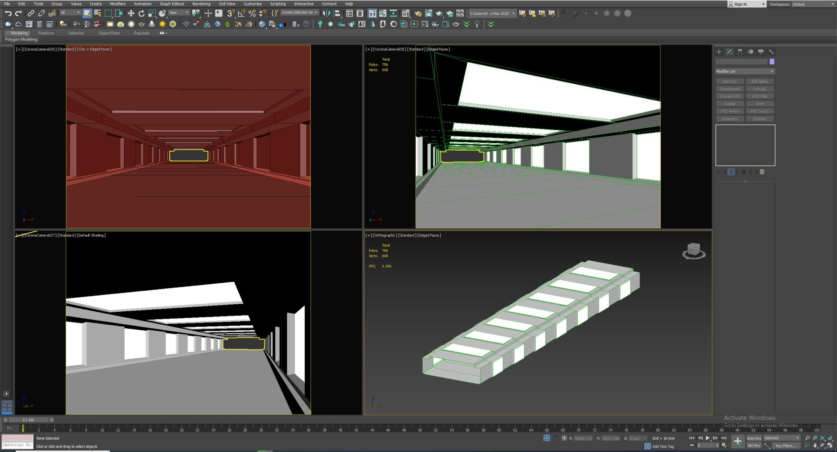Click the Zoom magnifier navigation icon

[x=807, y=438]
